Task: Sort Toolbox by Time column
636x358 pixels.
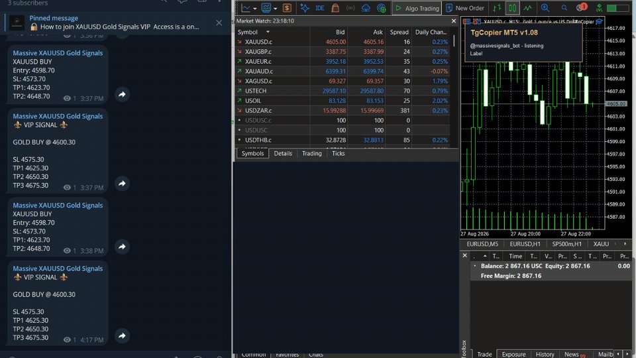Action: tap(515, 256)
